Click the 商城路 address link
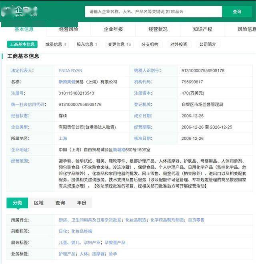 click(x=119, y=149)
